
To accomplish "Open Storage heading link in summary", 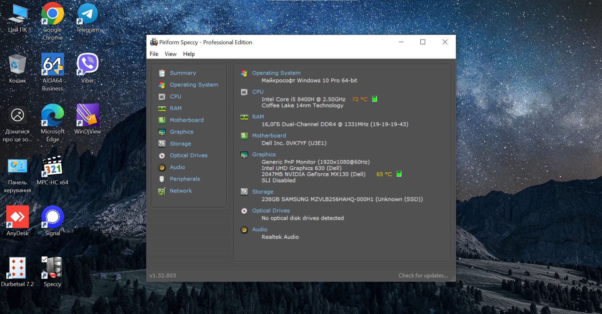I will coord(263,192).
